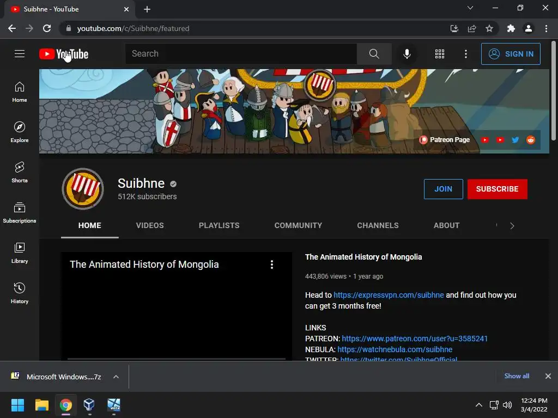Expand download item options chevron

pos(116,377)
